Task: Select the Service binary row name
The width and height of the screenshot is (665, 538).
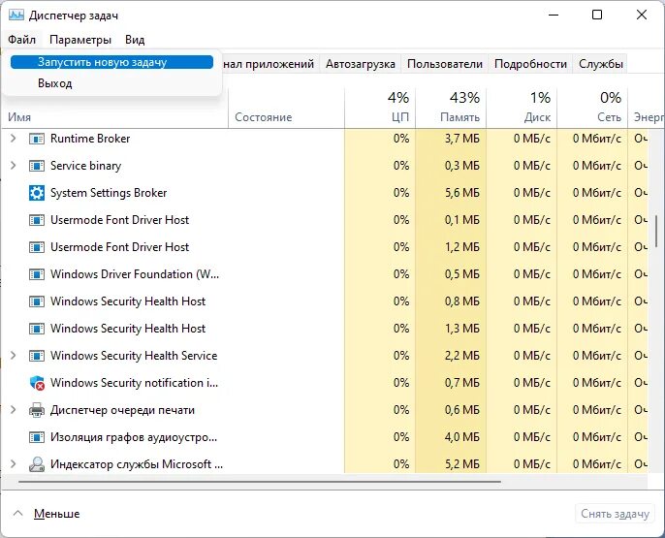Action: pos(86,166)
